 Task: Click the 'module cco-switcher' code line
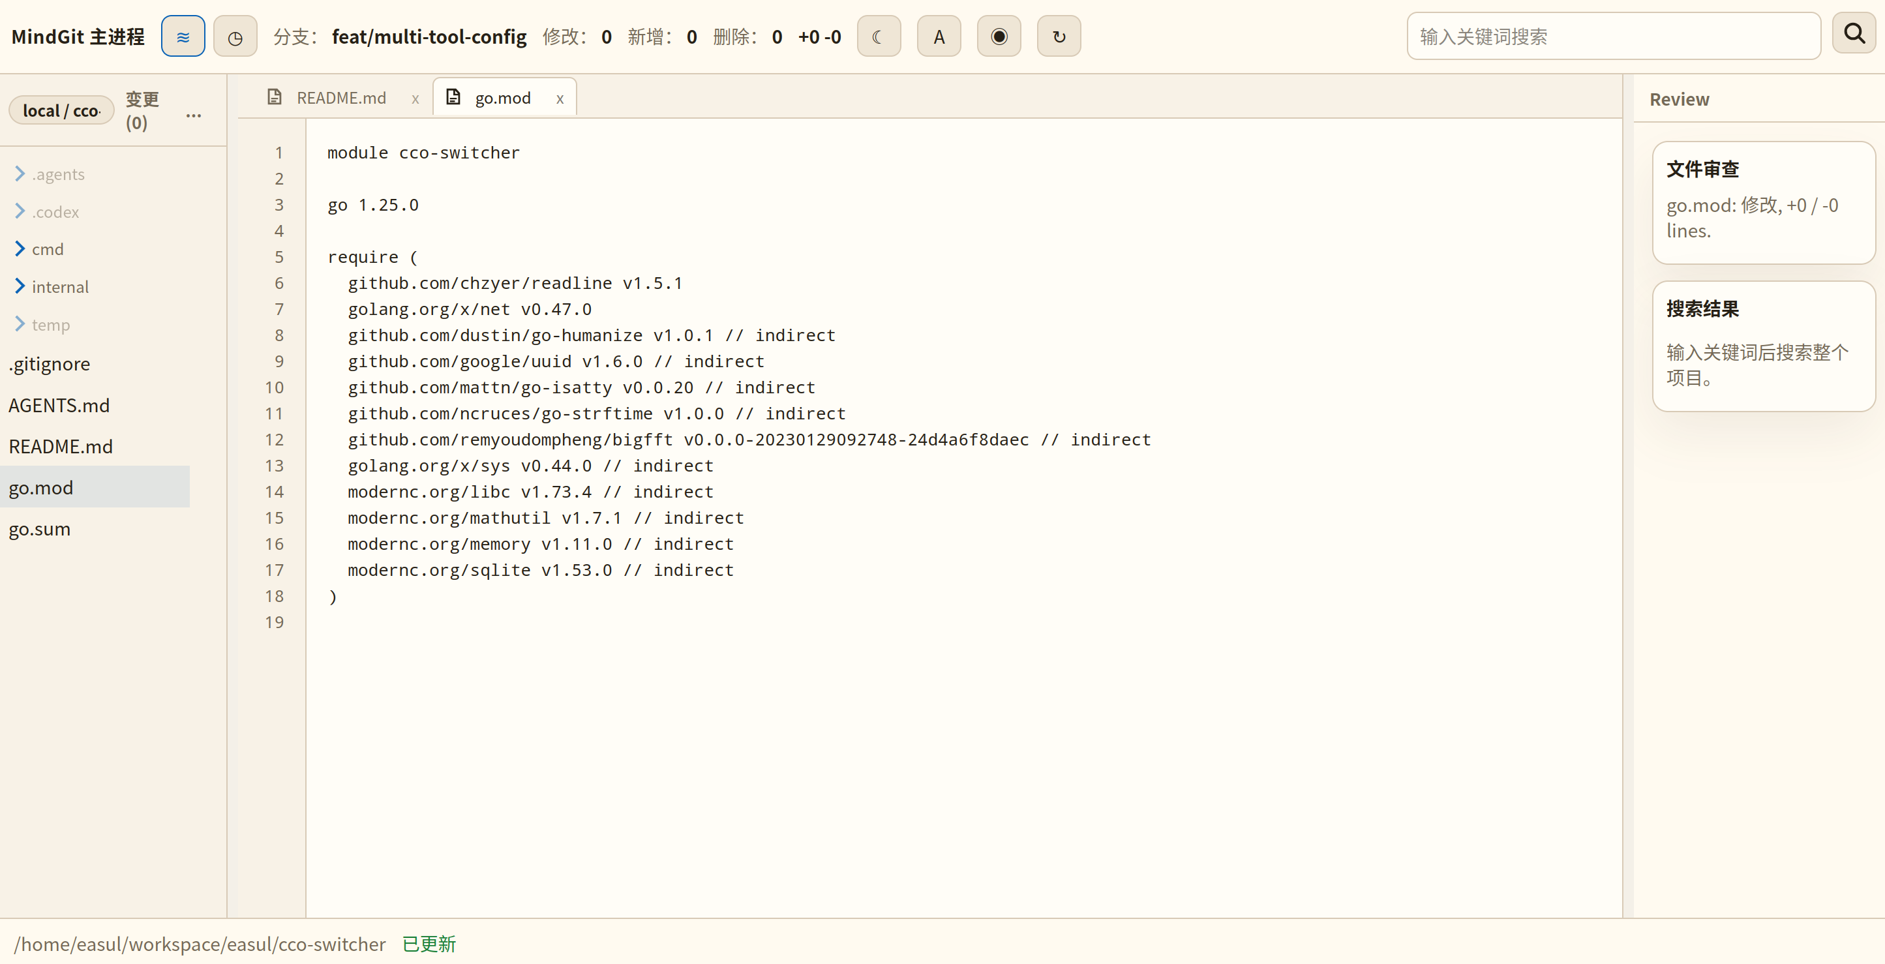tap(424, 153)
